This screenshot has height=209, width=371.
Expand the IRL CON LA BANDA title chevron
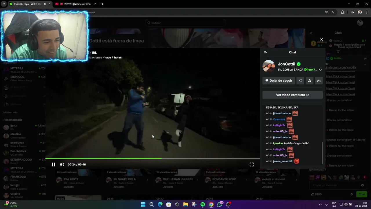click(320, 70)
